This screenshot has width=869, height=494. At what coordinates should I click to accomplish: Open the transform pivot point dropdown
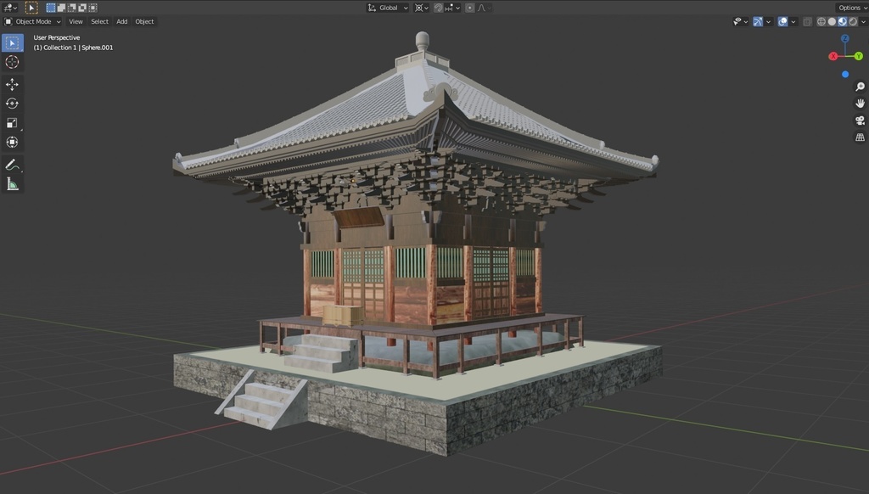point(422,8)
